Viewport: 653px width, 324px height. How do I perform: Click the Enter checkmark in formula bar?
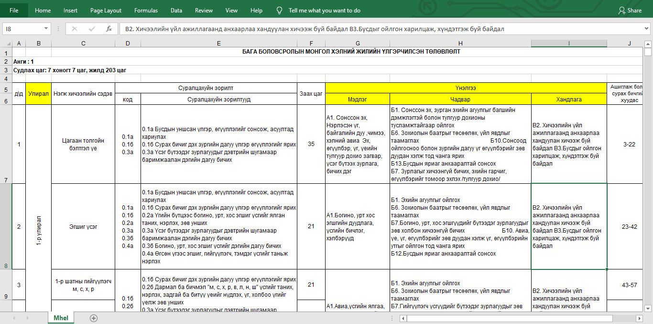(x=92, y=29)
